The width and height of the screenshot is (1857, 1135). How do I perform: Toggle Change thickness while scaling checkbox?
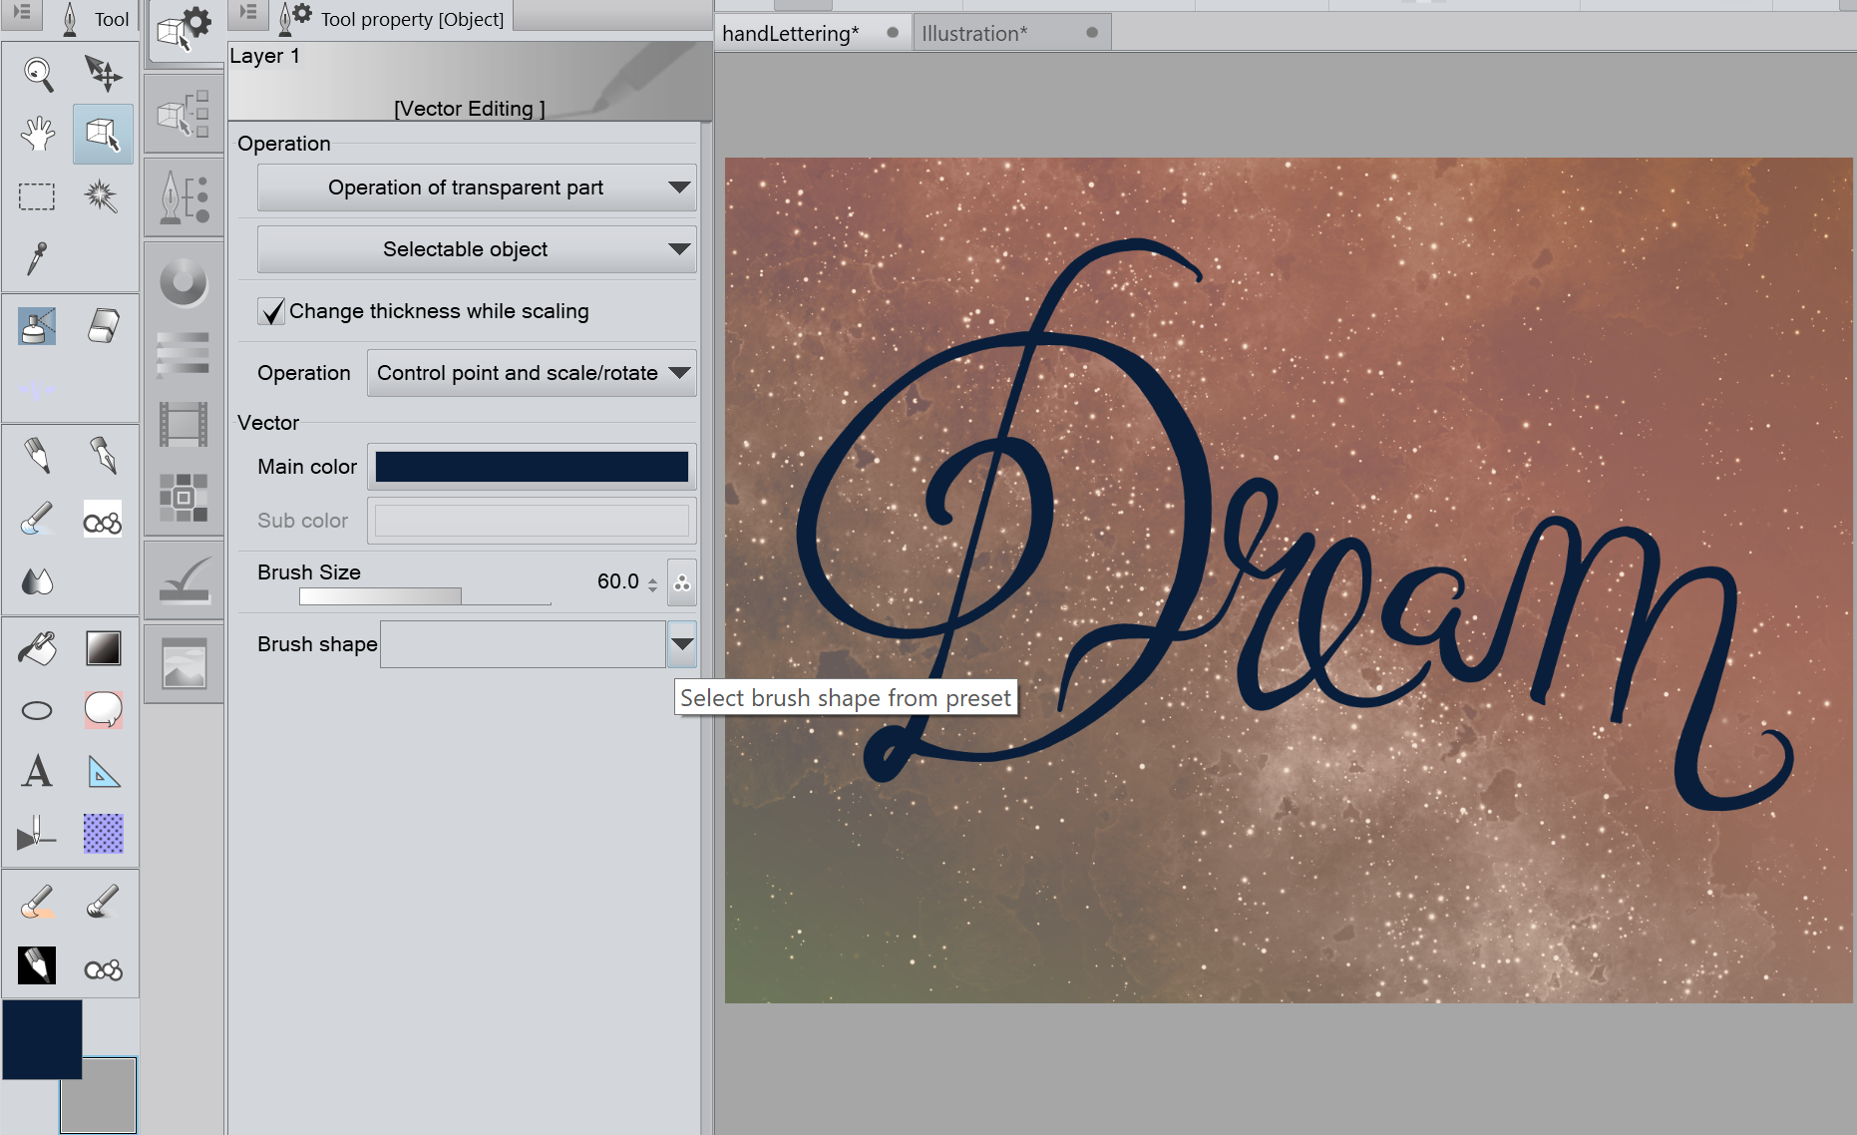click(x=271, y=311)
